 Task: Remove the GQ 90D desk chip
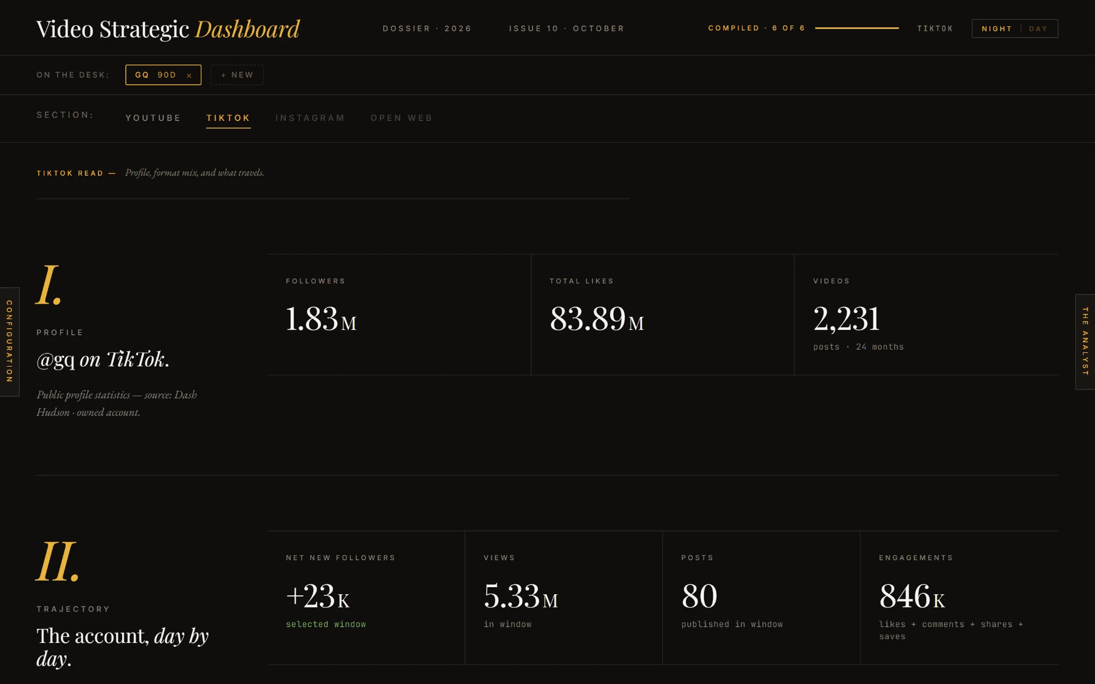tap(189, 76)
